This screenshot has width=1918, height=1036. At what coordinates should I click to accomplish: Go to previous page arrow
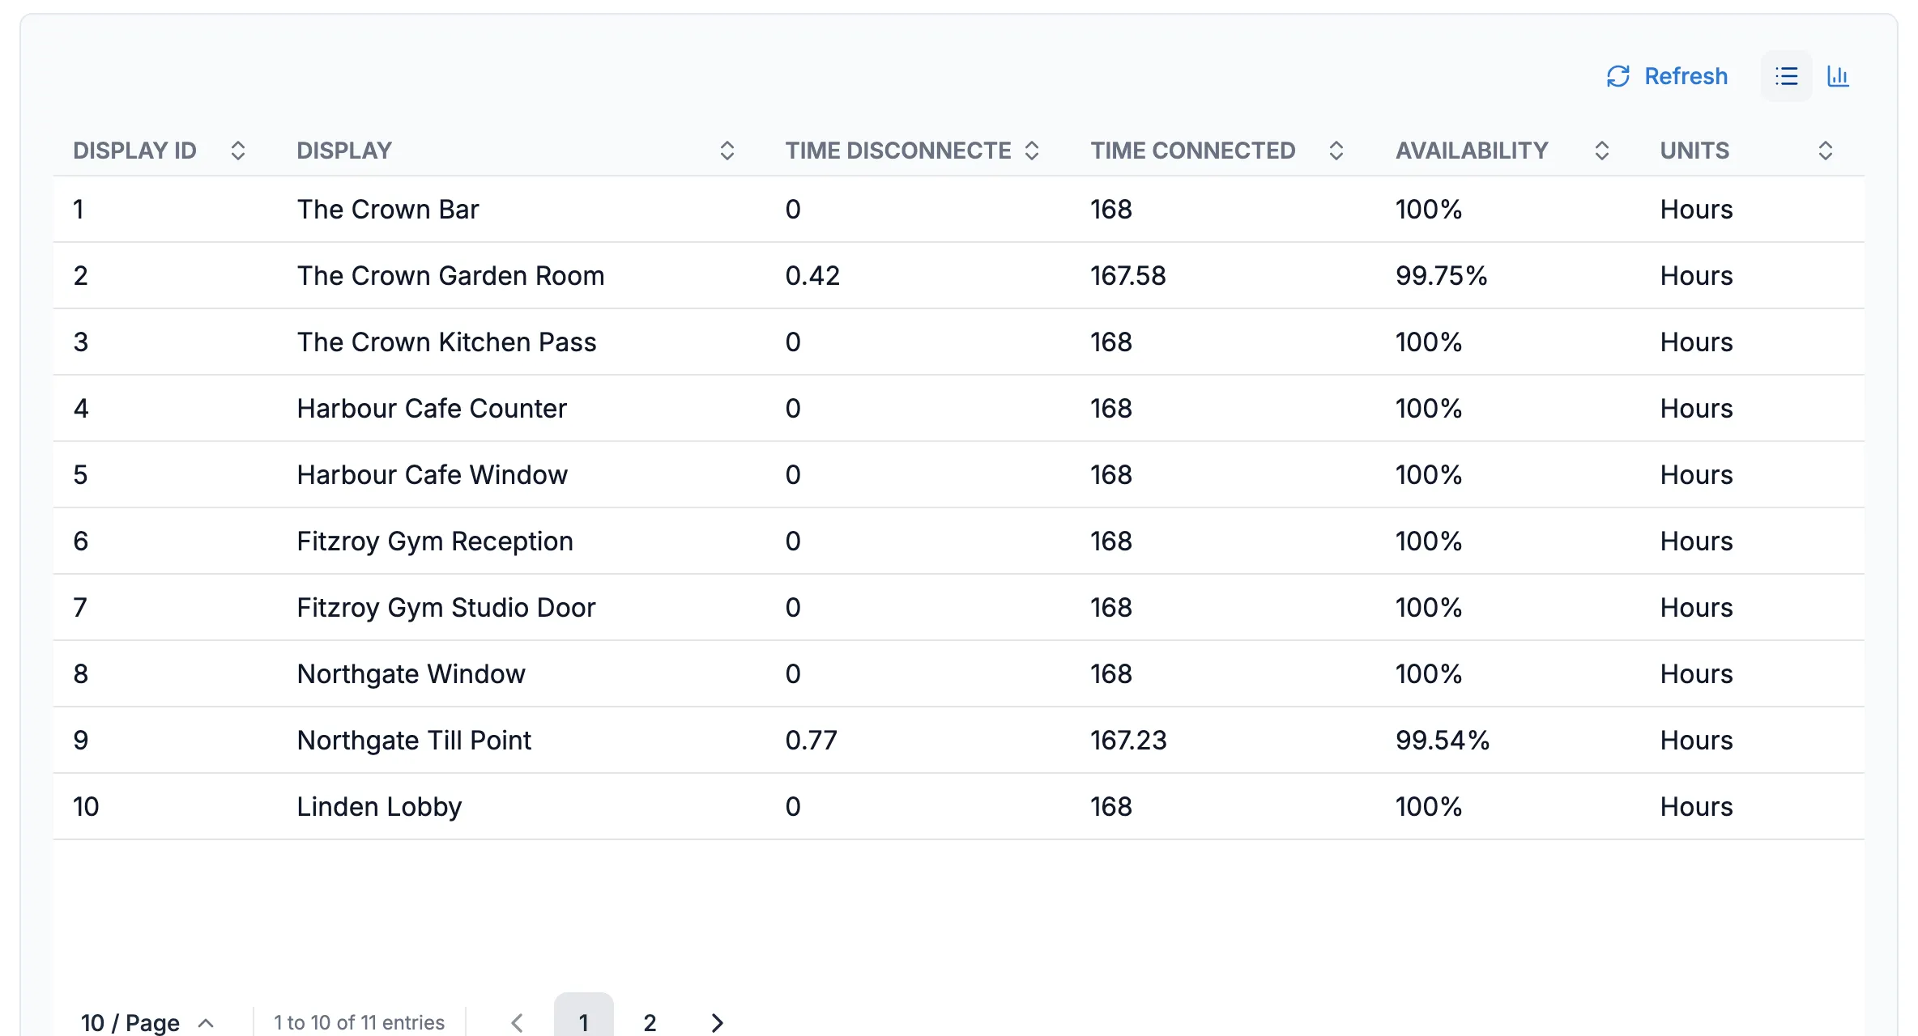(517, 1022)
